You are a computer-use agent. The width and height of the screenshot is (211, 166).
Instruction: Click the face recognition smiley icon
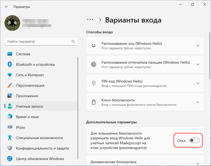click(94, 46)
